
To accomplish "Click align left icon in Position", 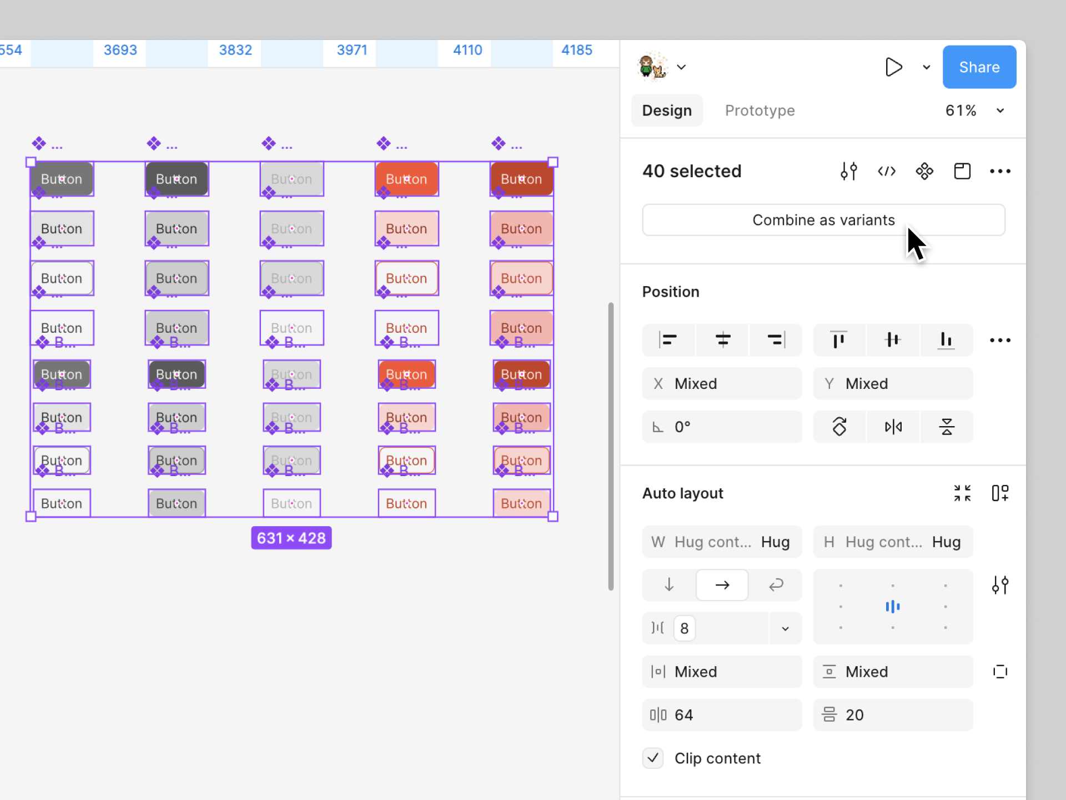I will tap(668, 339).
